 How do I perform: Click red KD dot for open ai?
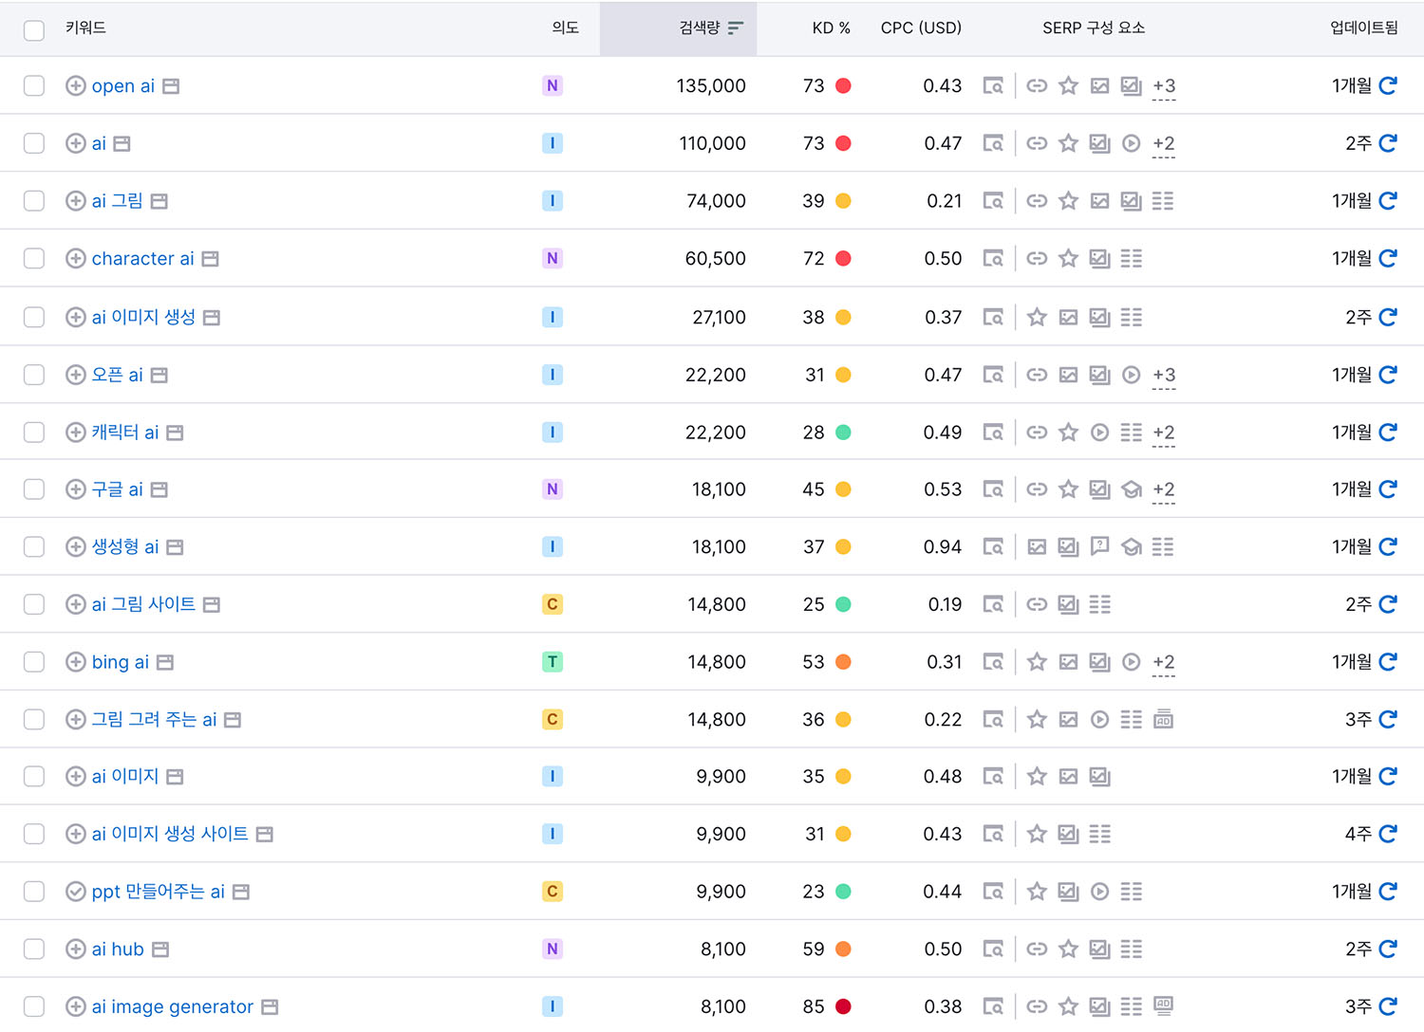click(x=843, y=86)
